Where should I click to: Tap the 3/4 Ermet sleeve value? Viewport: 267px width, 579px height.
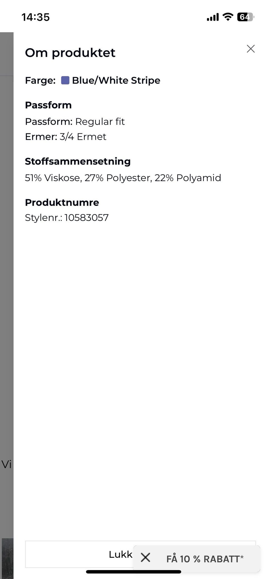(x=83, y=137)
